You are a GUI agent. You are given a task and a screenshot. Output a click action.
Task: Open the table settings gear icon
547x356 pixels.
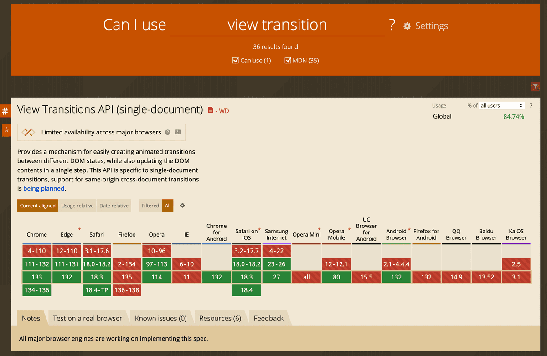[182, 206]
